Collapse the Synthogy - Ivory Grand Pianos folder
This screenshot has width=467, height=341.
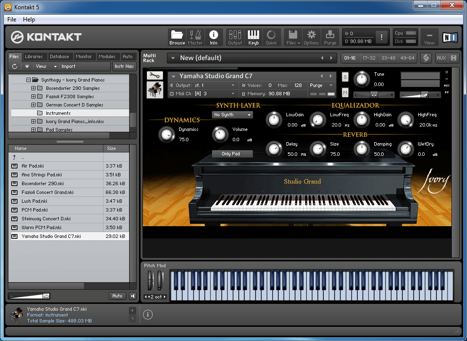point(28,80)
